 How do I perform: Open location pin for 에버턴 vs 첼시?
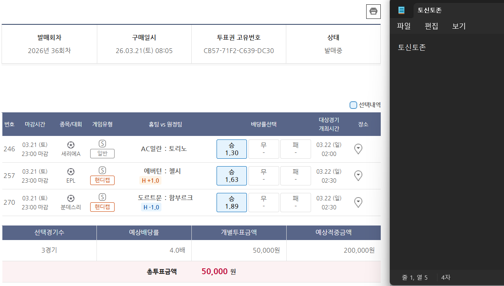[x=358, y=176]
